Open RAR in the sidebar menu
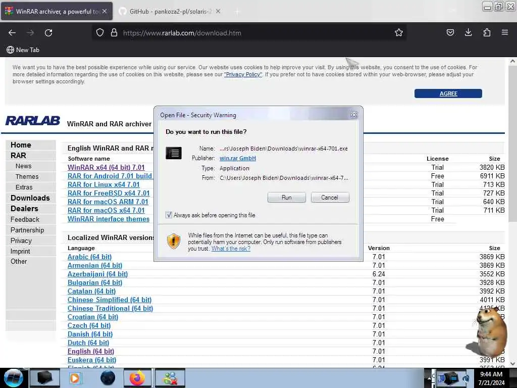Image resolution: width=517 pixels, height=388 pixels. pos(18,156)
